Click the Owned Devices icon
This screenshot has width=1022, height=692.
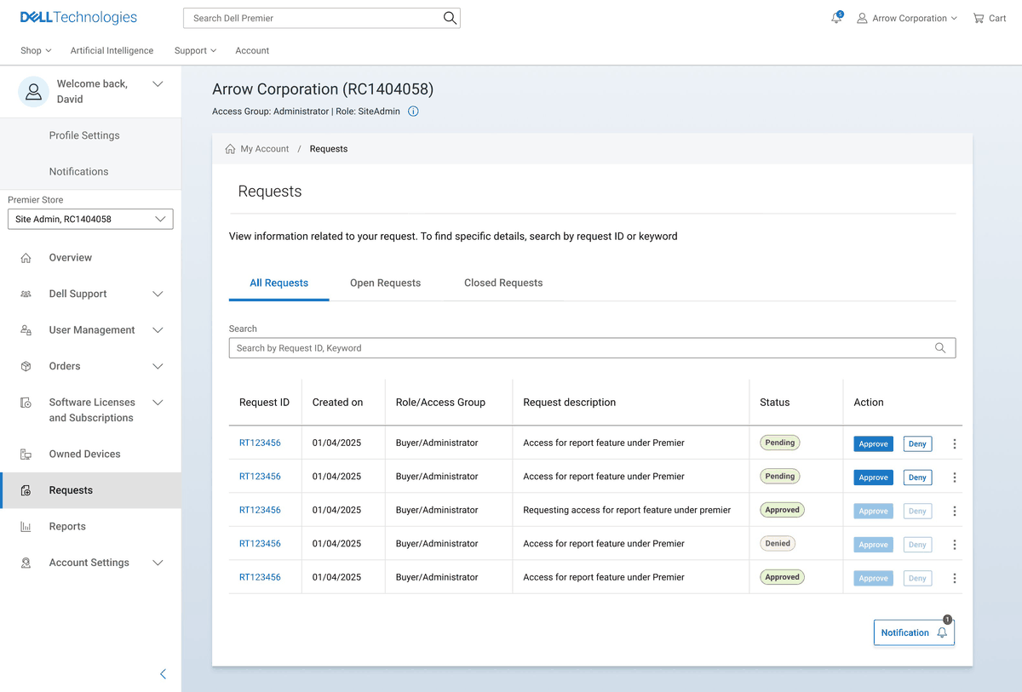click(x=26, y=455)
